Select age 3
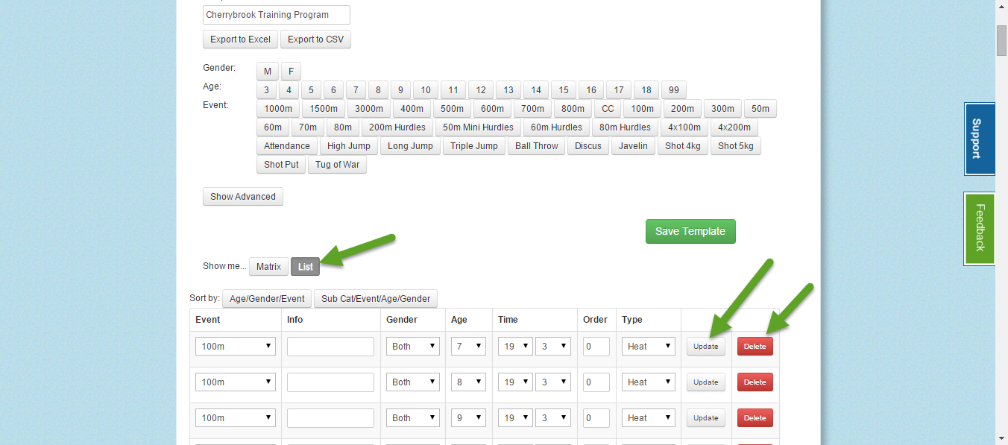The width and height of the screenshot is (1008, 445). coord(266,90)
